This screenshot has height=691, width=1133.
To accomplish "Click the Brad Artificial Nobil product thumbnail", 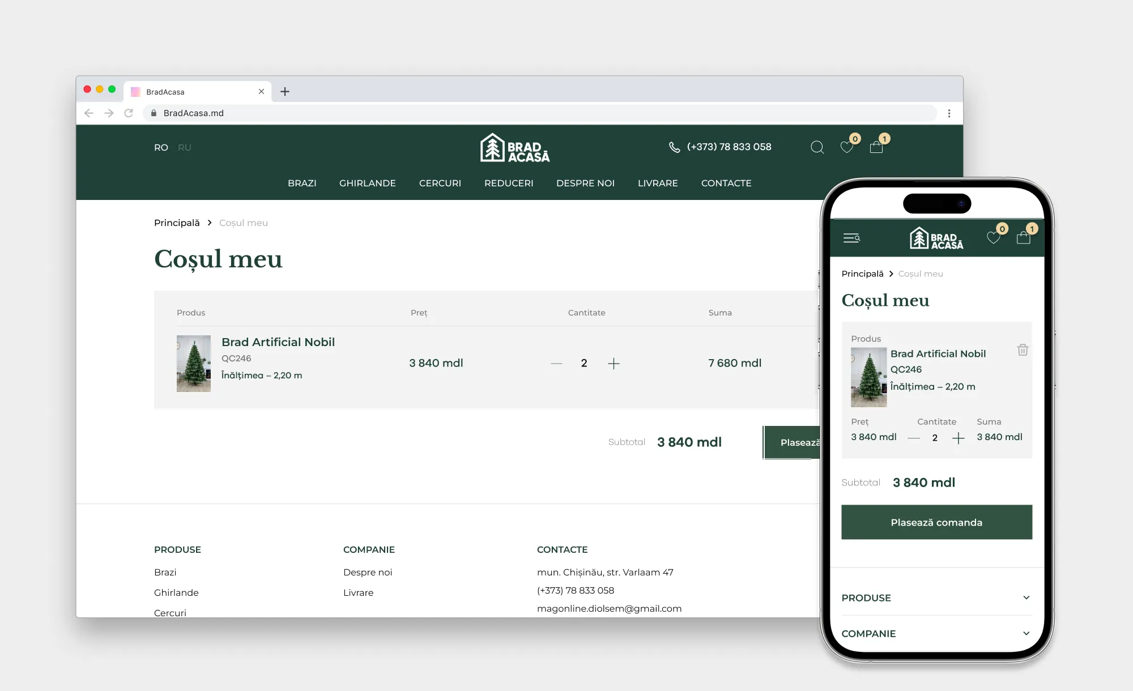I will (194, 364).
